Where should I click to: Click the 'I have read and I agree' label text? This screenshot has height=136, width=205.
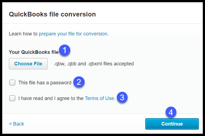click(51, 98)
